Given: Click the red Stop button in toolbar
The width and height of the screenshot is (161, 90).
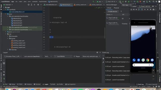Looking at the screenshot, I should pyautogui.click(x=140, y=1).
